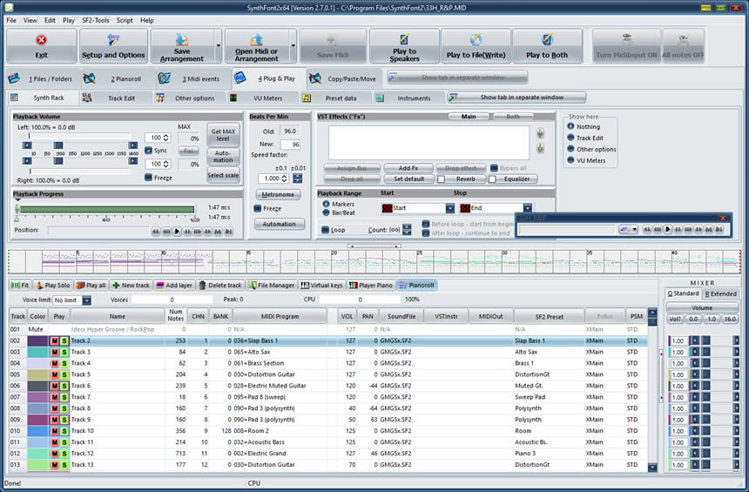The image size is (749, 492).
Task: Click play in floating player window
Action: [x=667, y=230]
